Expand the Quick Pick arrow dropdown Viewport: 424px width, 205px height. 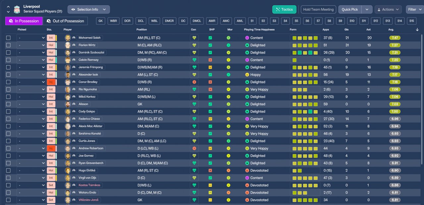click(367, 10)
